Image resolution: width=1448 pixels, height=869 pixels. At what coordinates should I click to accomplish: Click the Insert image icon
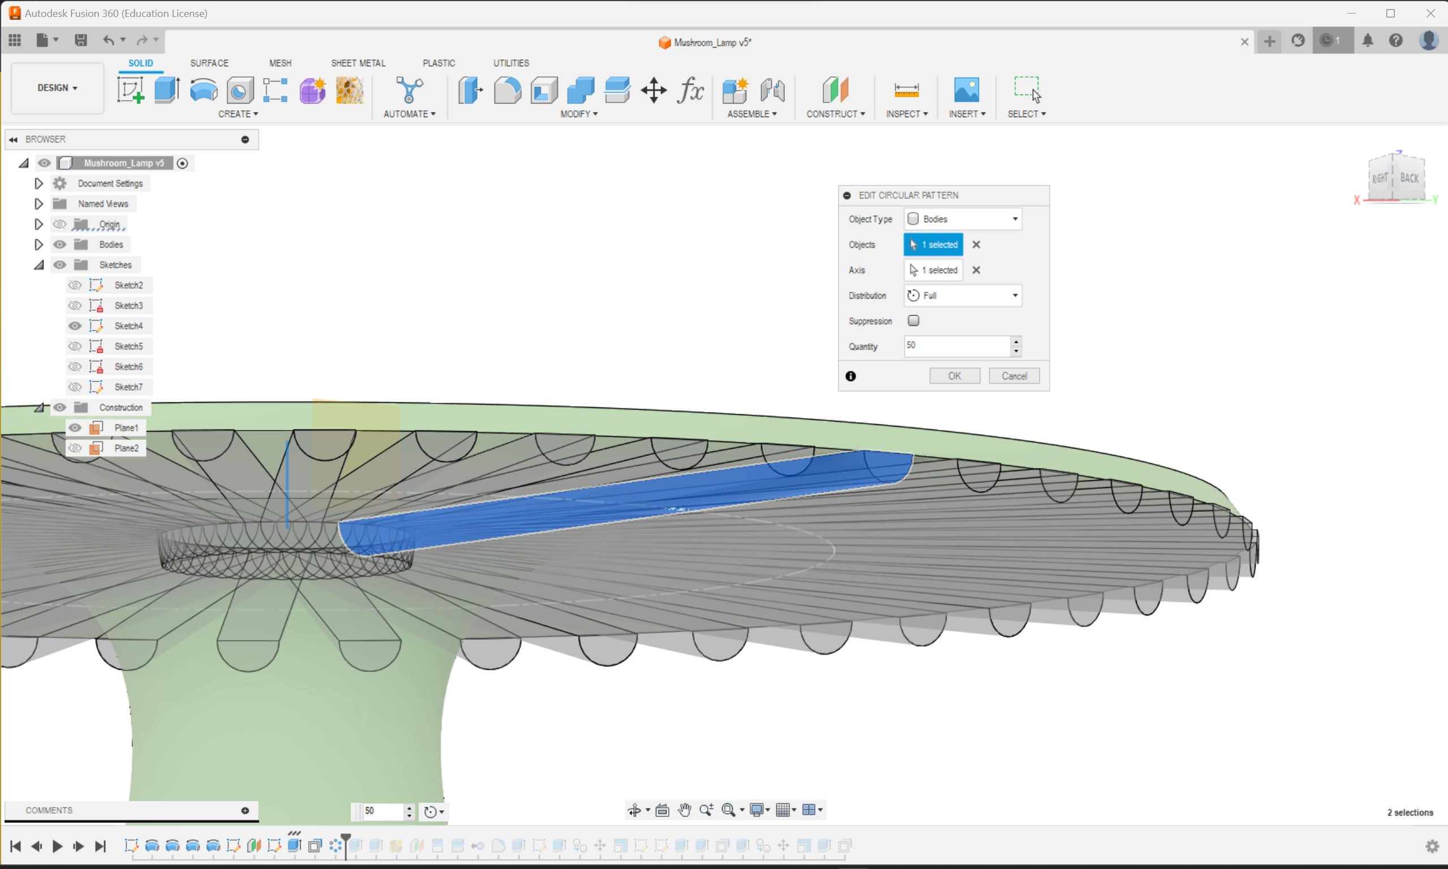pos(966,90)
